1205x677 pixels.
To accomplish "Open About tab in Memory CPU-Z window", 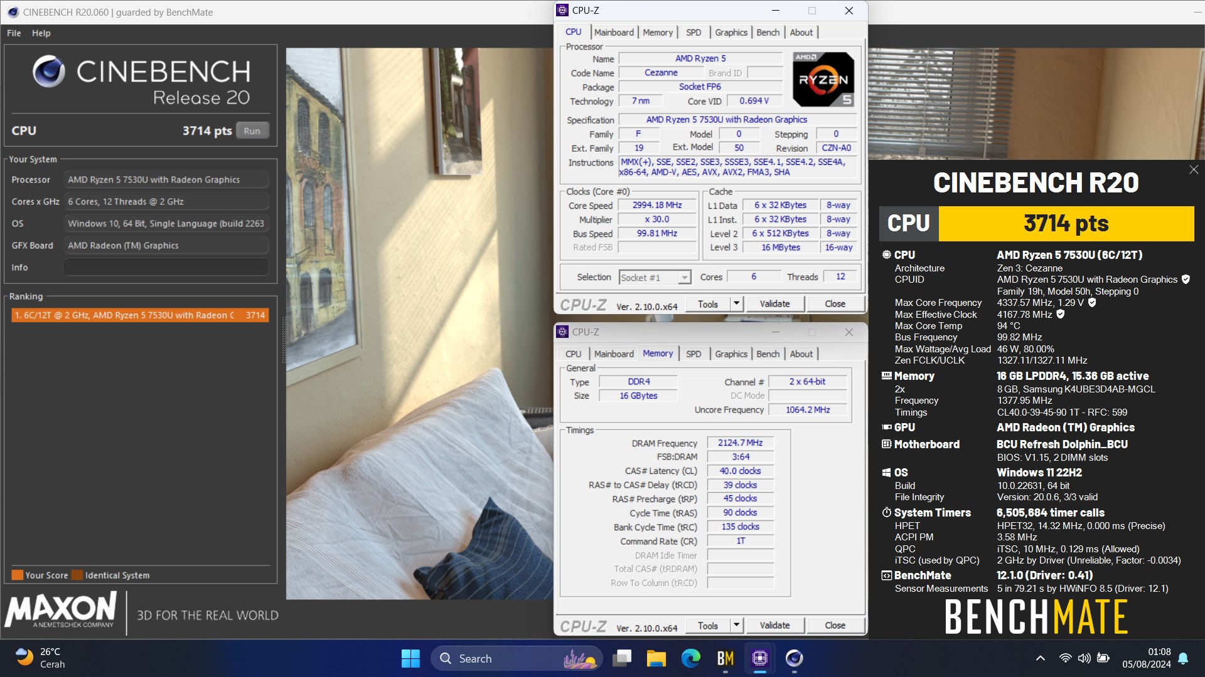I will coord(801,354).
